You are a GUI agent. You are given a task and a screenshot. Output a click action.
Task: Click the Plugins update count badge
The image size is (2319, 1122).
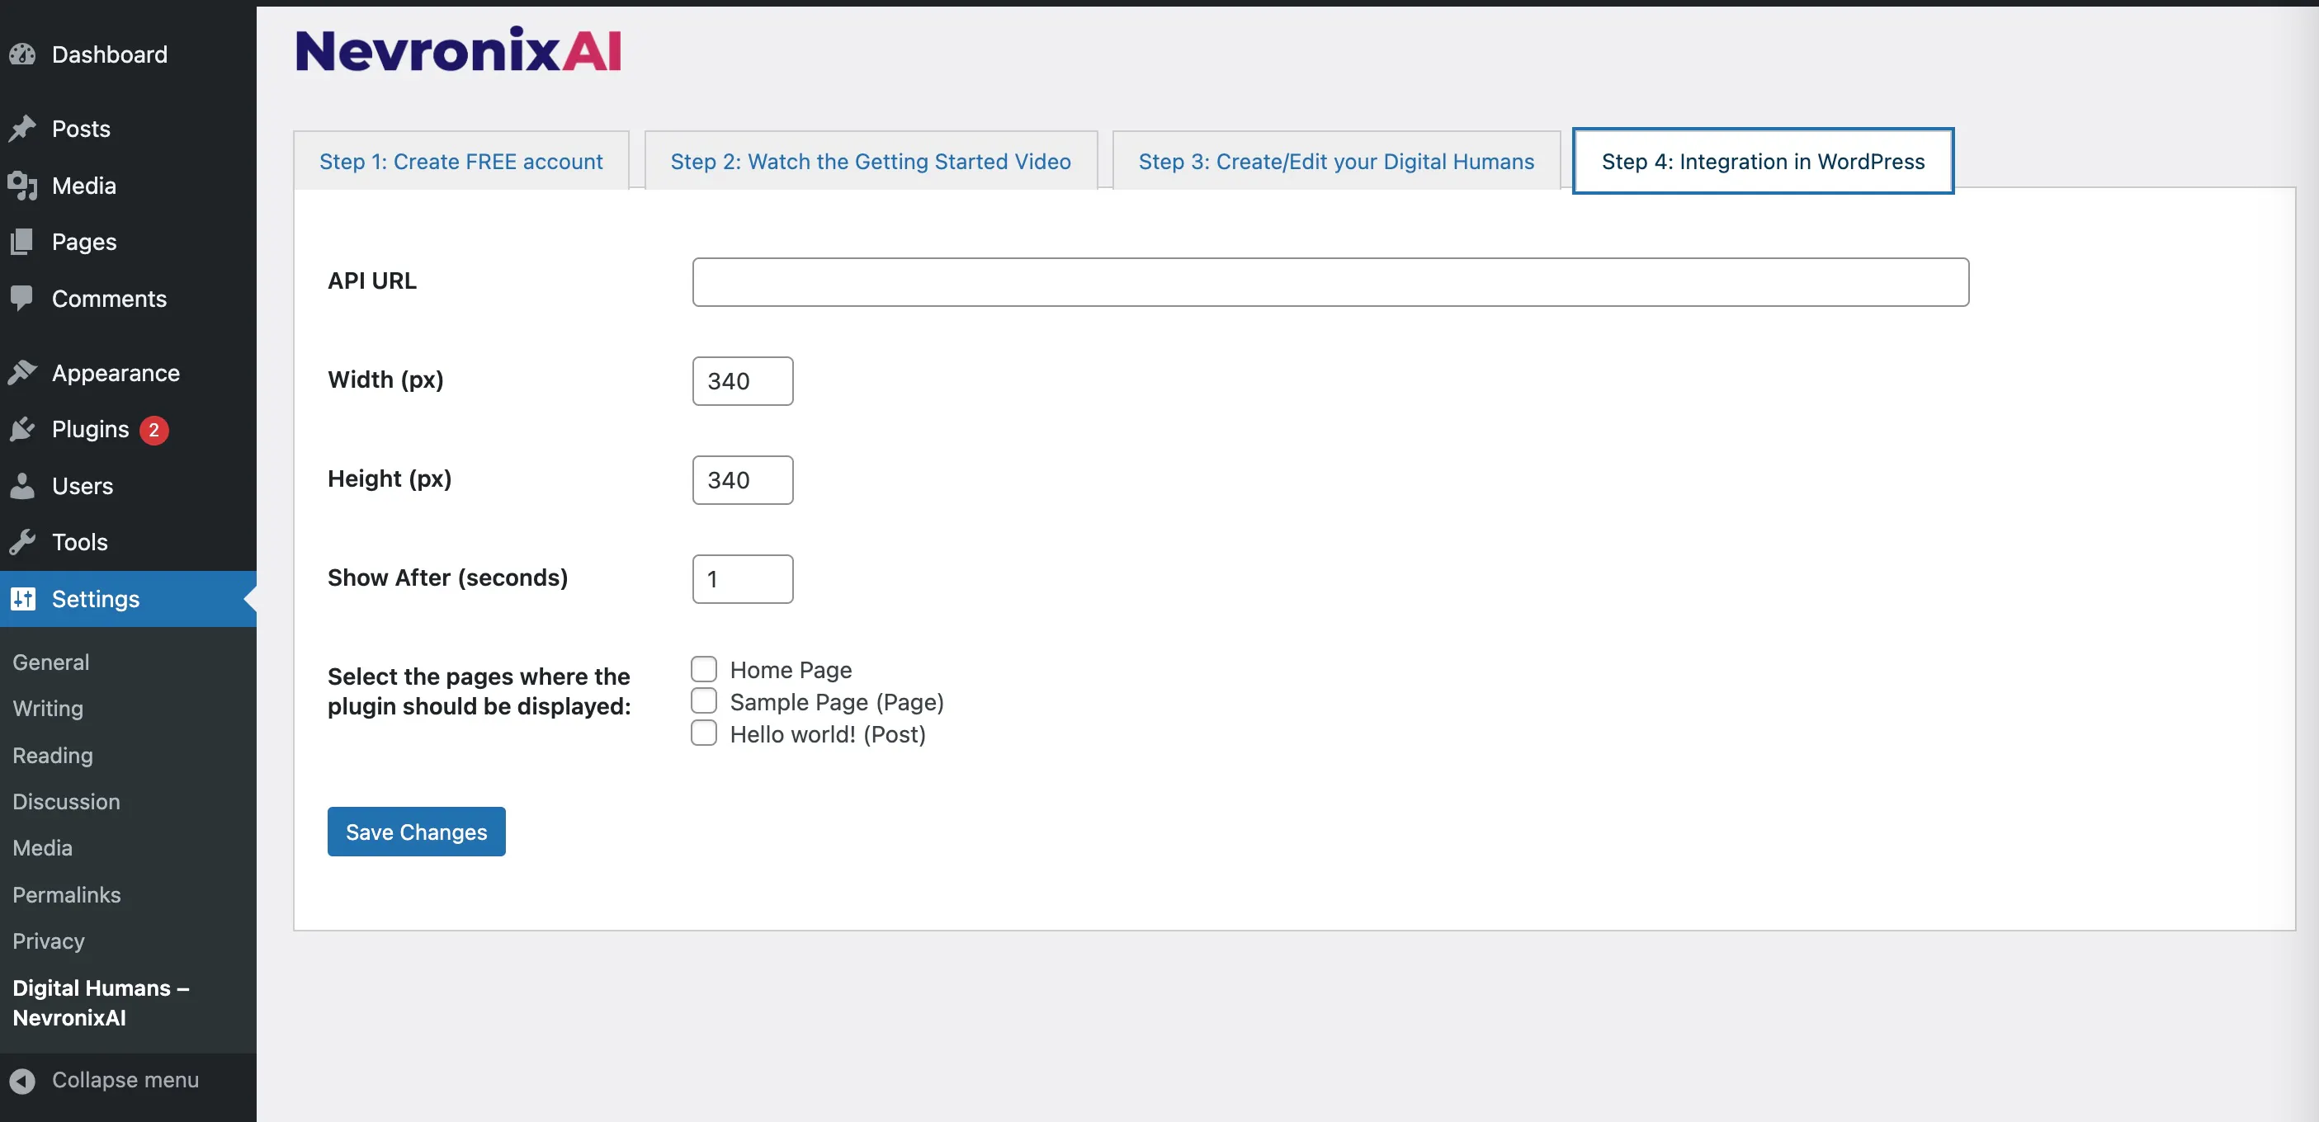point(154,430)
